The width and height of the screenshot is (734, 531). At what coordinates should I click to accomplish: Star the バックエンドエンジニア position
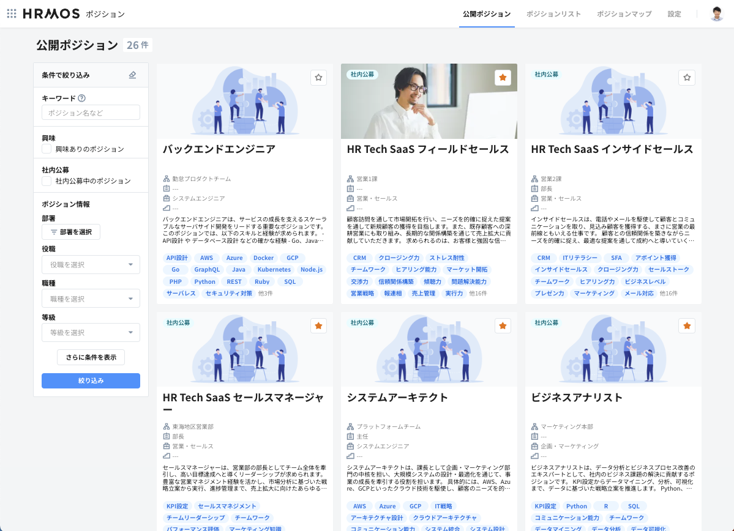(x=318, y=78)
